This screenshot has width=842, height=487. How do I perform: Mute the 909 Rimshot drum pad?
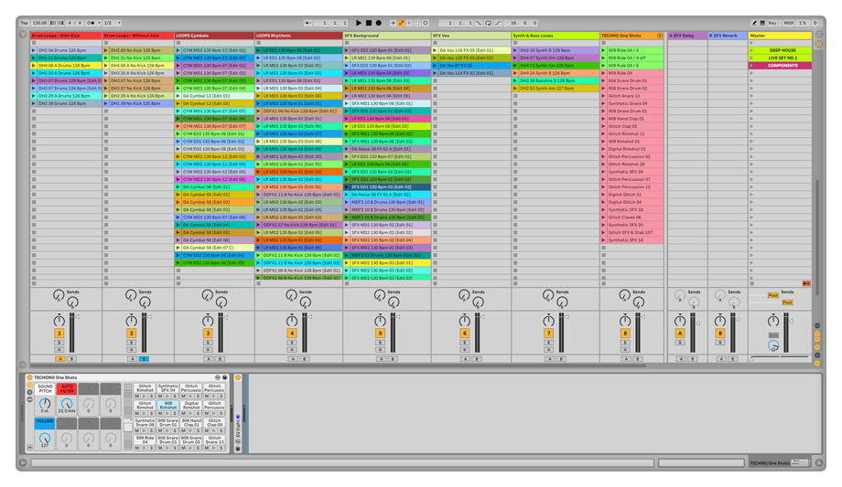pos(160,414)
